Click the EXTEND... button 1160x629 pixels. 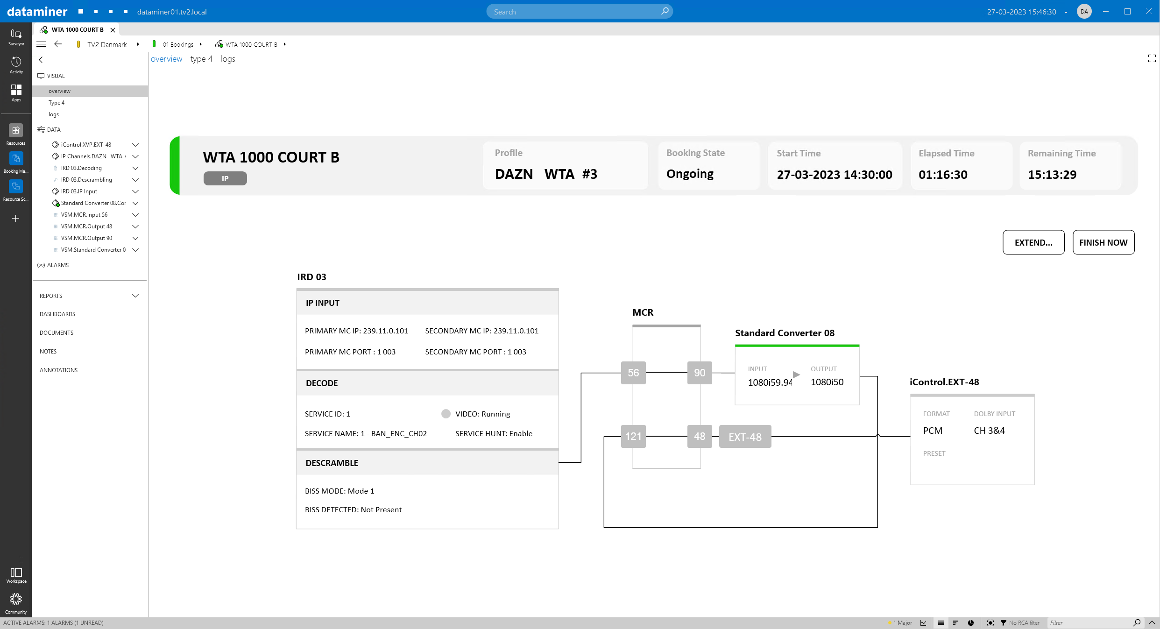pos(1033,242)
